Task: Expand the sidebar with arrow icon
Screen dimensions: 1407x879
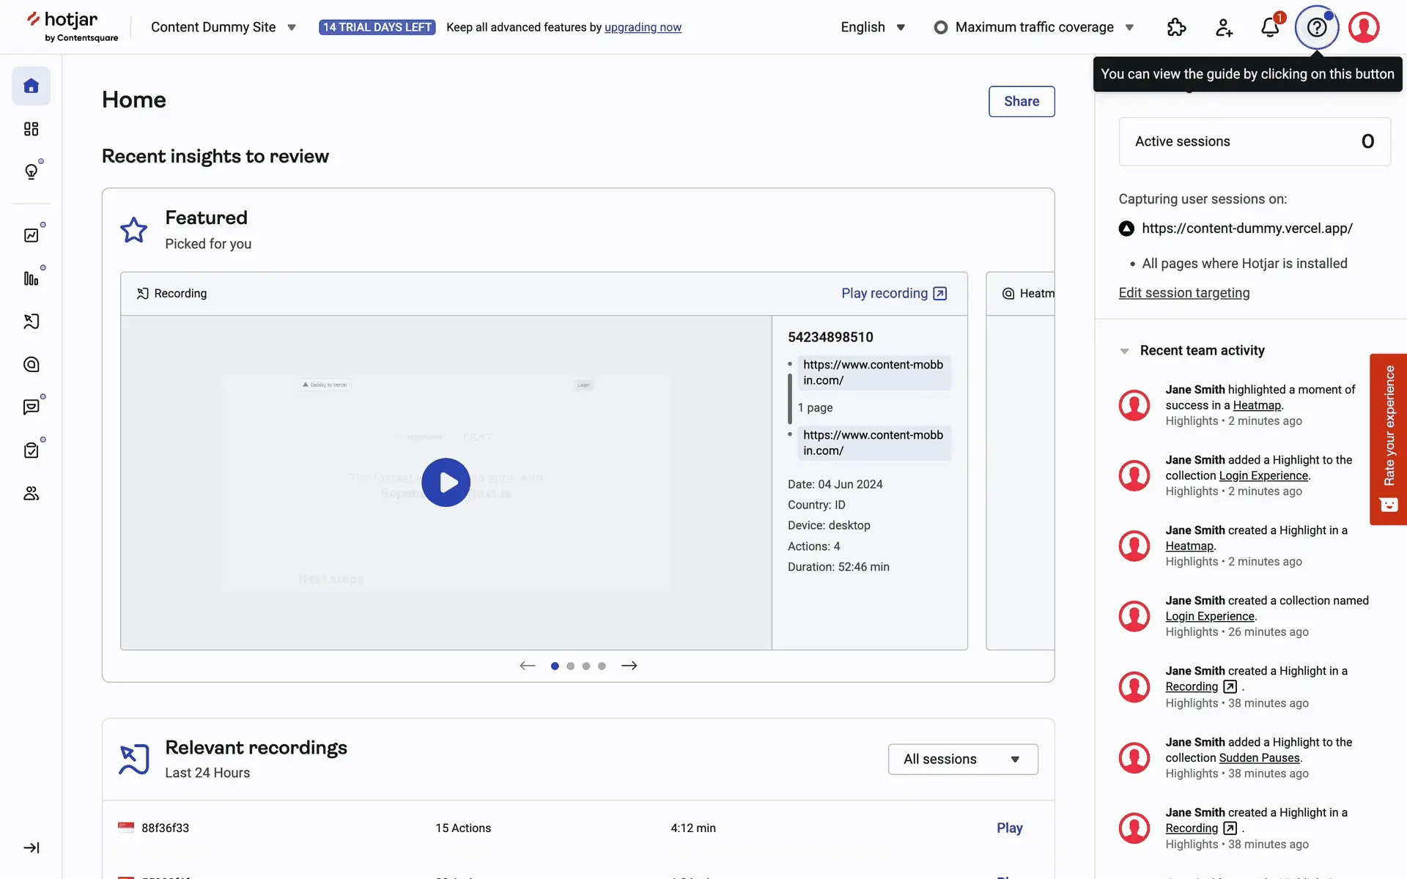Action: click(31, 848)
